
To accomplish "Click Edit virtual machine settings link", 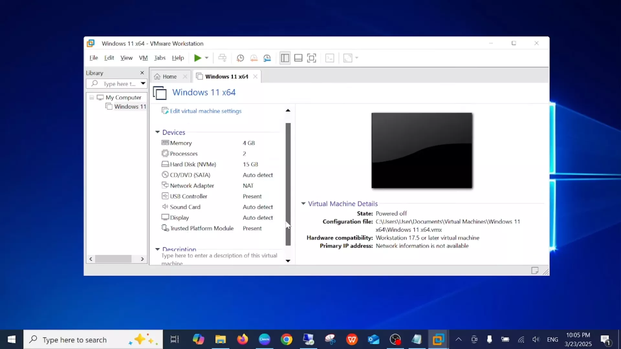I will coord(206,111).
